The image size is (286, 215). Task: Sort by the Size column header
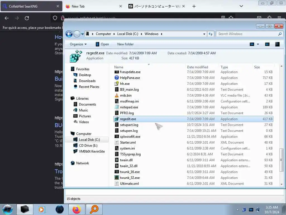(257, 67)
